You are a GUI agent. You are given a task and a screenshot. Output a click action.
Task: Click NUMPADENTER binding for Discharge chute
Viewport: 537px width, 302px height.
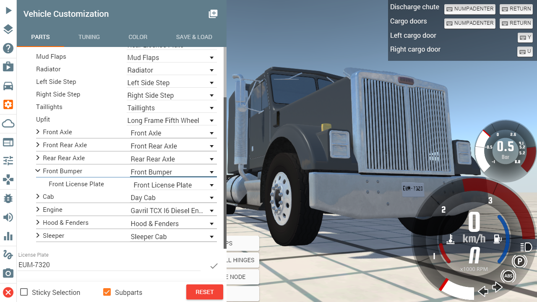(470, 9)
